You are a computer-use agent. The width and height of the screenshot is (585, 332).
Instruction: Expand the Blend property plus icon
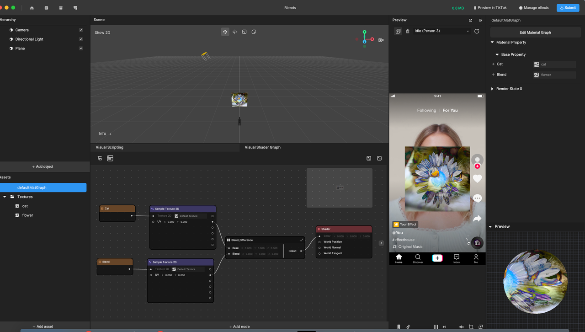(x=493, y=75)
